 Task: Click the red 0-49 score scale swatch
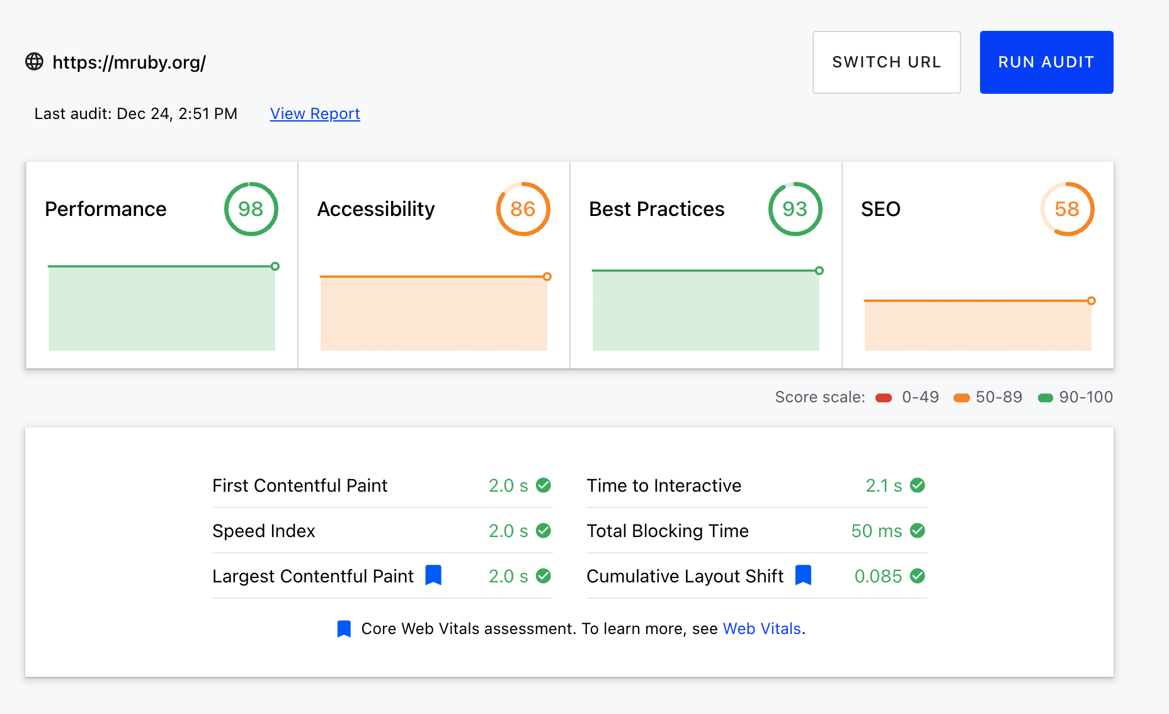[x=884, y=398]
